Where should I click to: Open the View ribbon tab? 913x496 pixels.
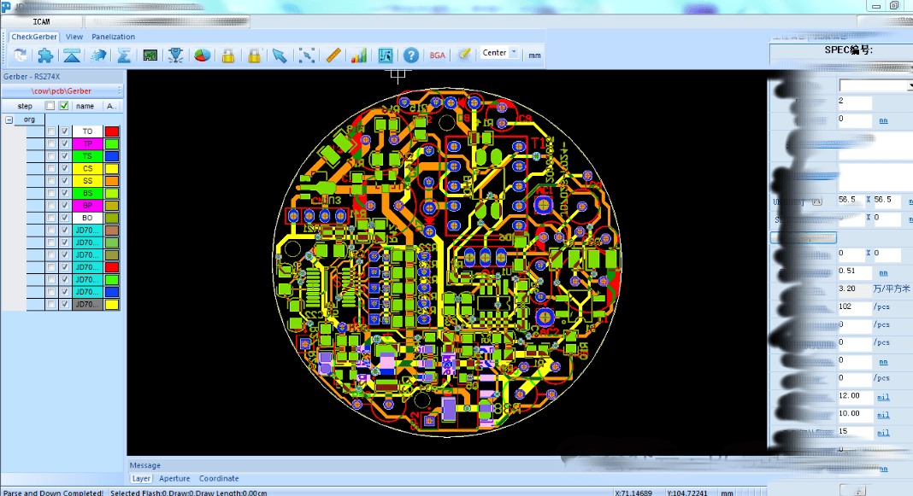click(74, 37)
